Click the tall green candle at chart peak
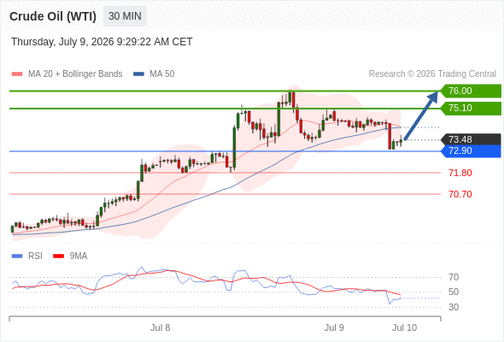The image size is (504, 342). [x=278, y=118]
